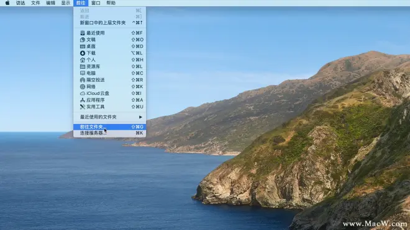Open the 显示 view menu
Image resolution: width=410 pixels, height=230 pixels.
coord(66,3)
